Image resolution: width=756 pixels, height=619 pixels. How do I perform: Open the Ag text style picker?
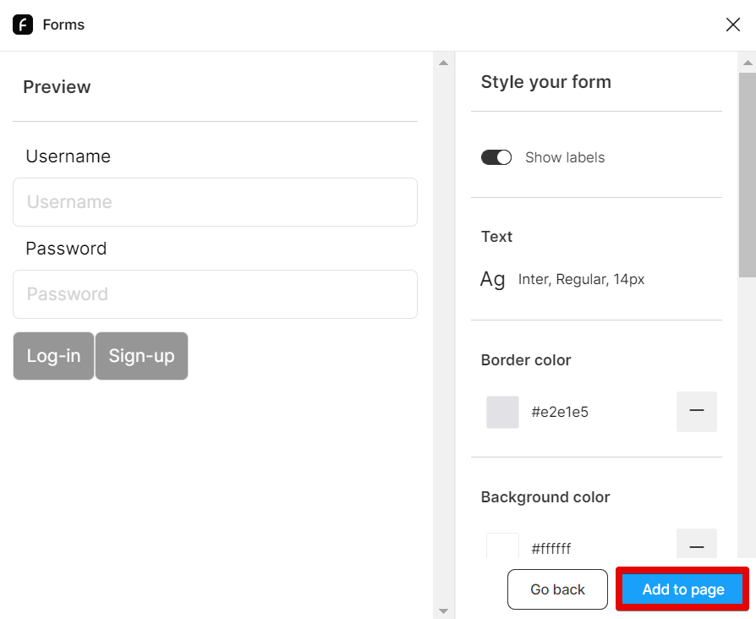click(493, 279)
